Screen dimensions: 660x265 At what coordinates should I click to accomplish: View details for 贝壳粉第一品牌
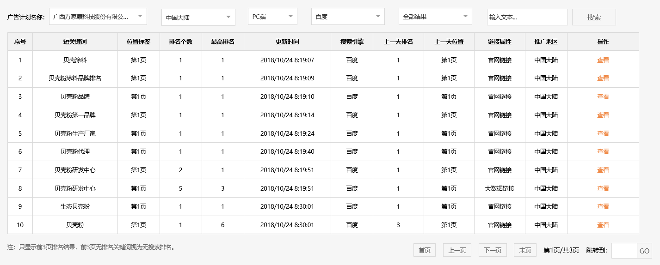(x=603, y=115)
